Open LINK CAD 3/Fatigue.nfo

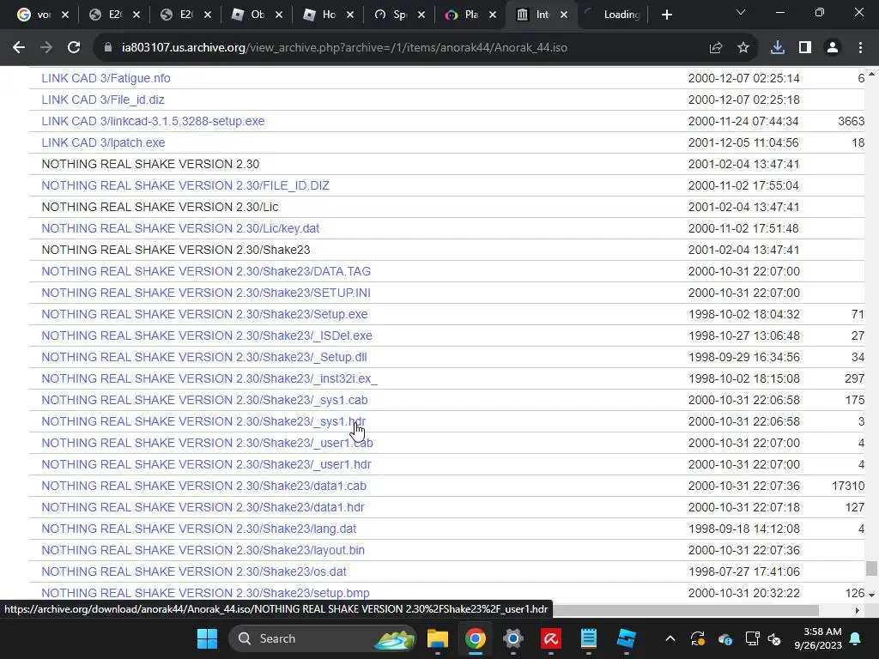[x=106, y=78]
